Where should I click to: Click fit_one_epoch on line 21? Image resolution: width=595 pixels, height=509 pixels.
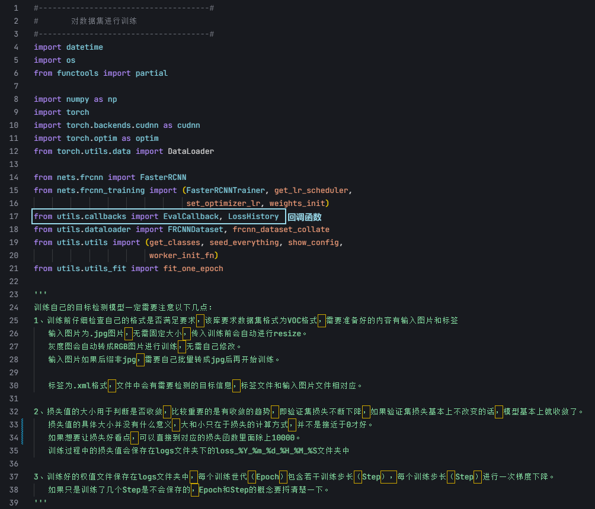193,268
